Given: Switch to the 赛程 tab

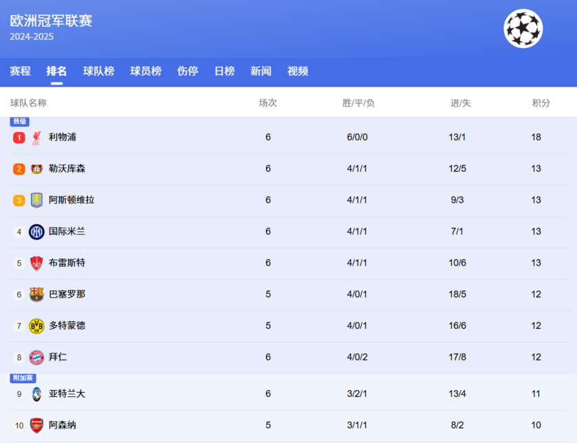Looking at the screenshot, I should click(20, 71).
